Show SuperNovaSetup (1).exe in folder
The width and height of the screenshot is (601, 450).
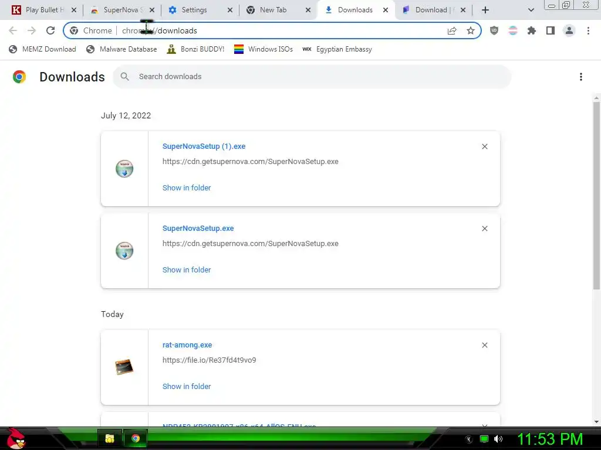(x=186, y=188)
